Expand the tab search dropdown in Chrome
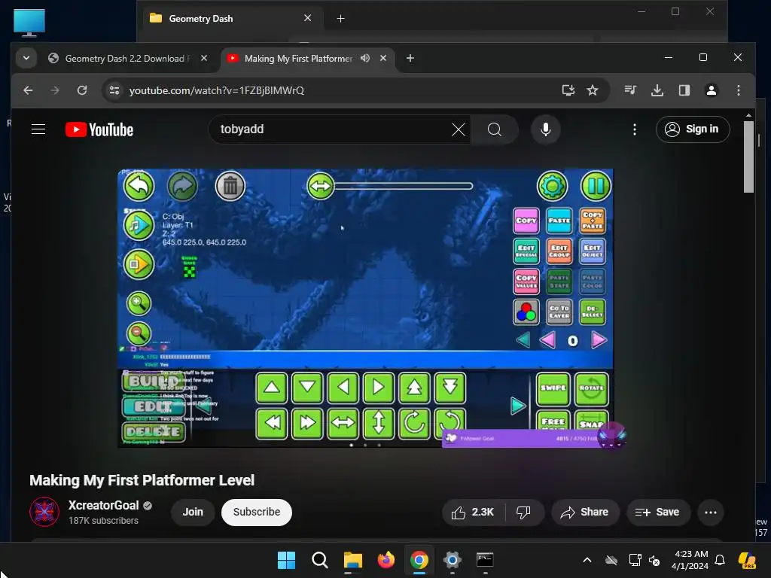This screenshot has width=771, height=578. 26,58
